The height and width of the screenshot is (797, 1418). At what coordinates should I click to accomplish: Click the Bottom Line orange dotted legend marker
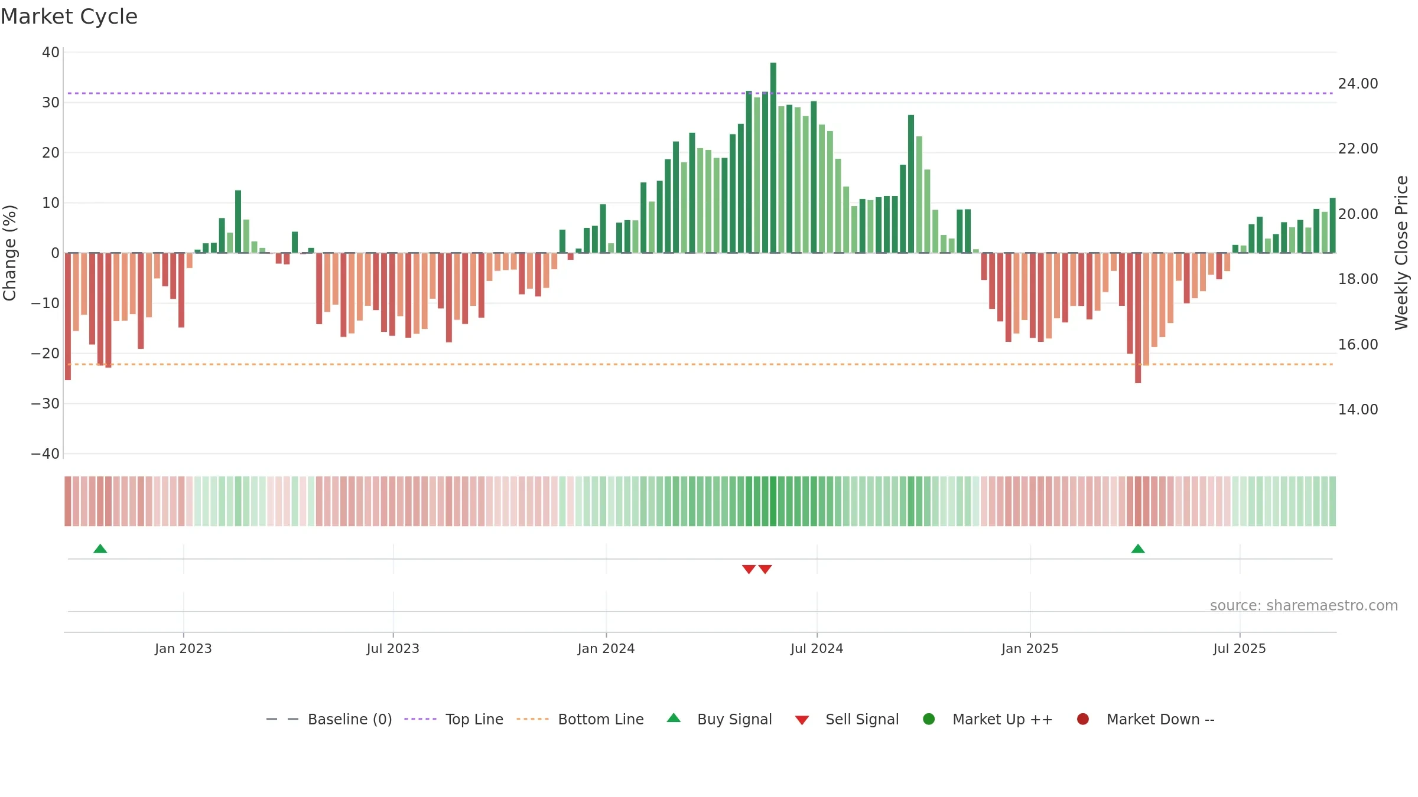coord(532,719)
